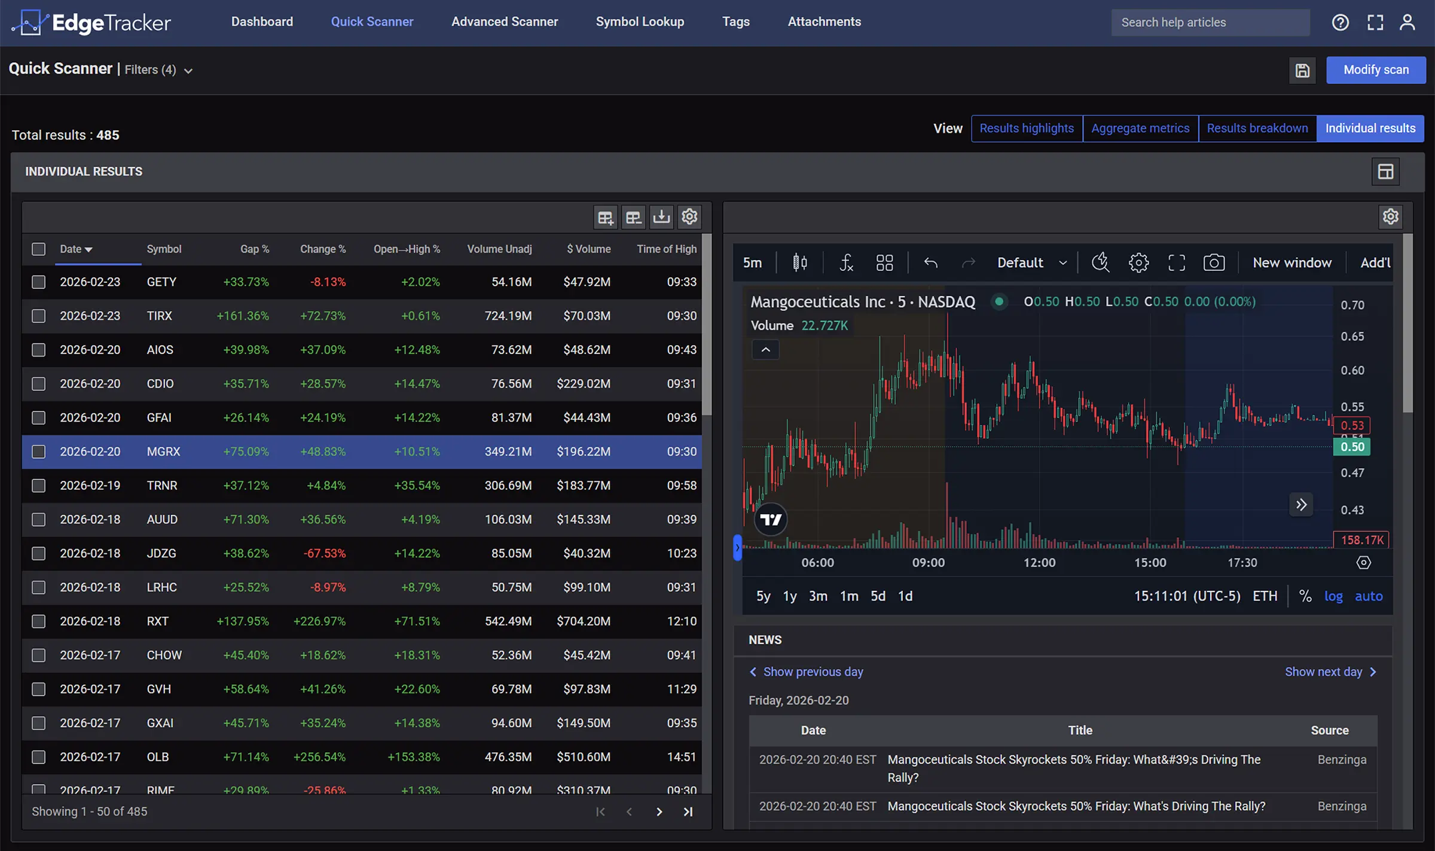The height and width of the screenshot is (851, 1435).
Task: Tick the checkbox for TRNR row
Action: (38, 486)
